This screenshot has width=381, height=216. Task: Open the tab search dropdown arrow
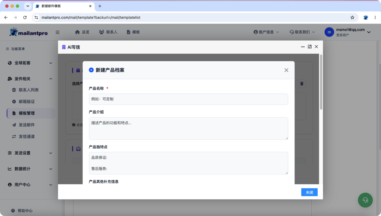(28, 6)
